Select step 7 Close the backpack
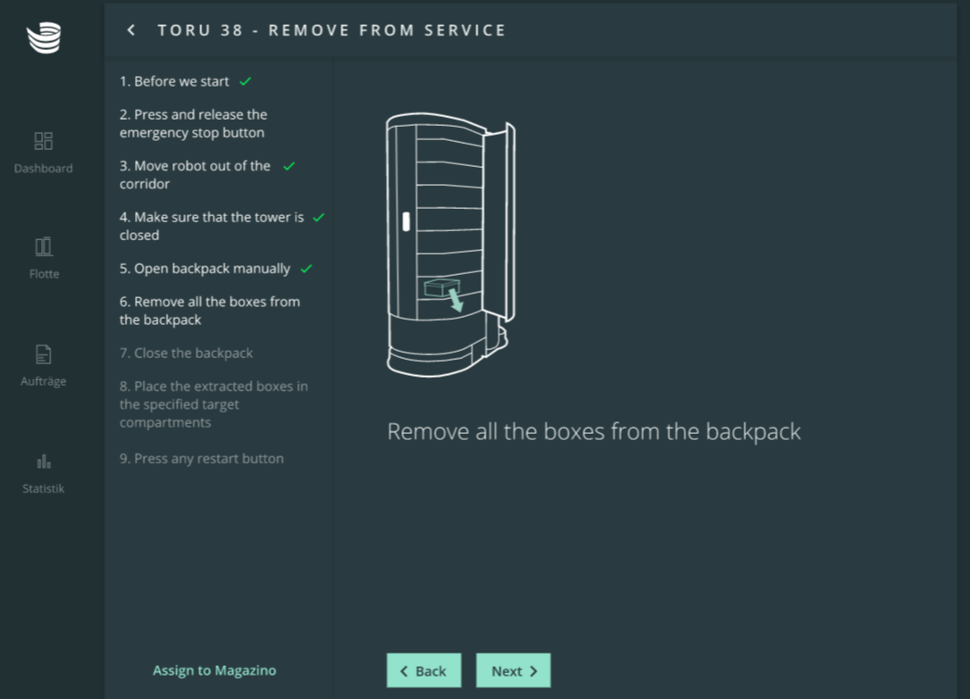The width and height of the screenshot is (970, 699). click(x=186, y=353)
